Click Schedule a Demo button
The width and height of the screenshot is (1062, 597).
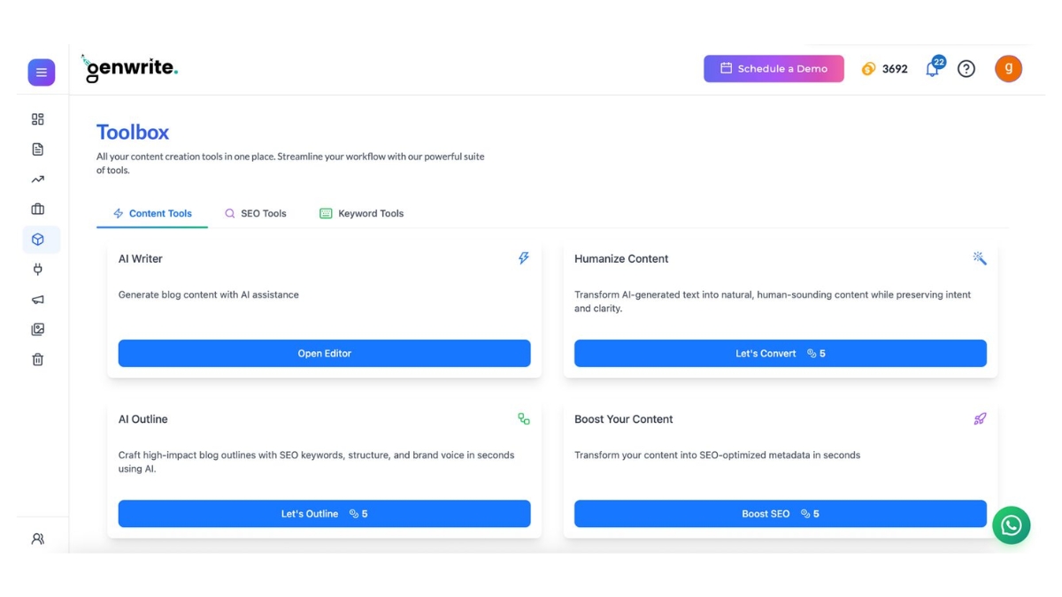coord(773,68)
